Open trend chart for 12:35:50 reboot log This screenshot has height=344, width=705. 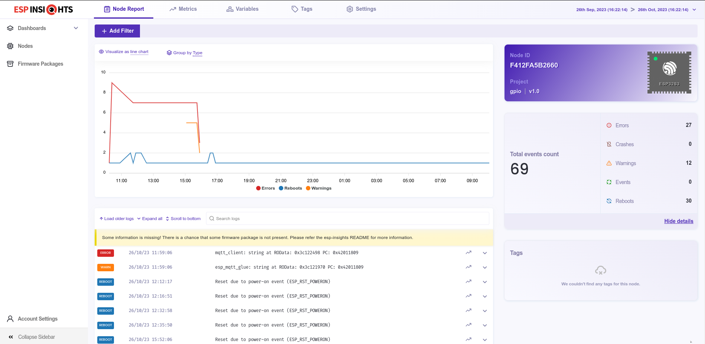[x=469, y=325]
